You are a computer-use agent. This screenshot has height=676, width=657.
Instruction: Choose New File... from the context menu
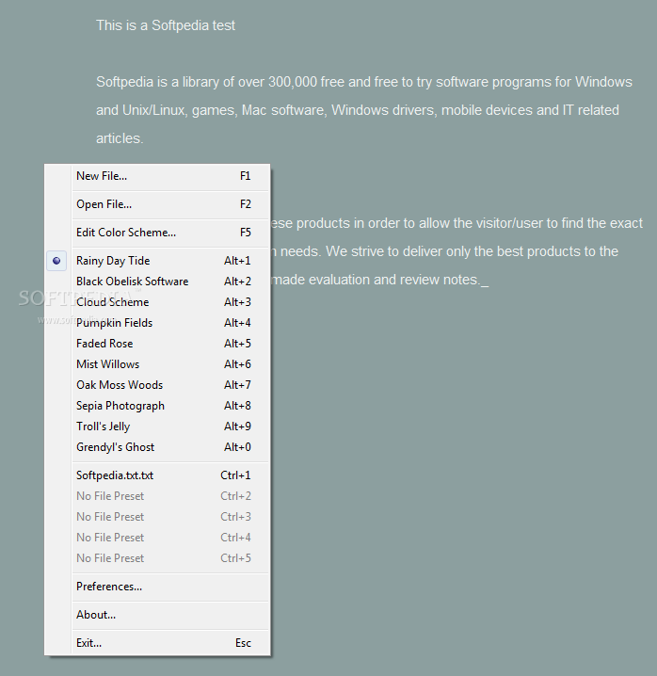[158, 176]
